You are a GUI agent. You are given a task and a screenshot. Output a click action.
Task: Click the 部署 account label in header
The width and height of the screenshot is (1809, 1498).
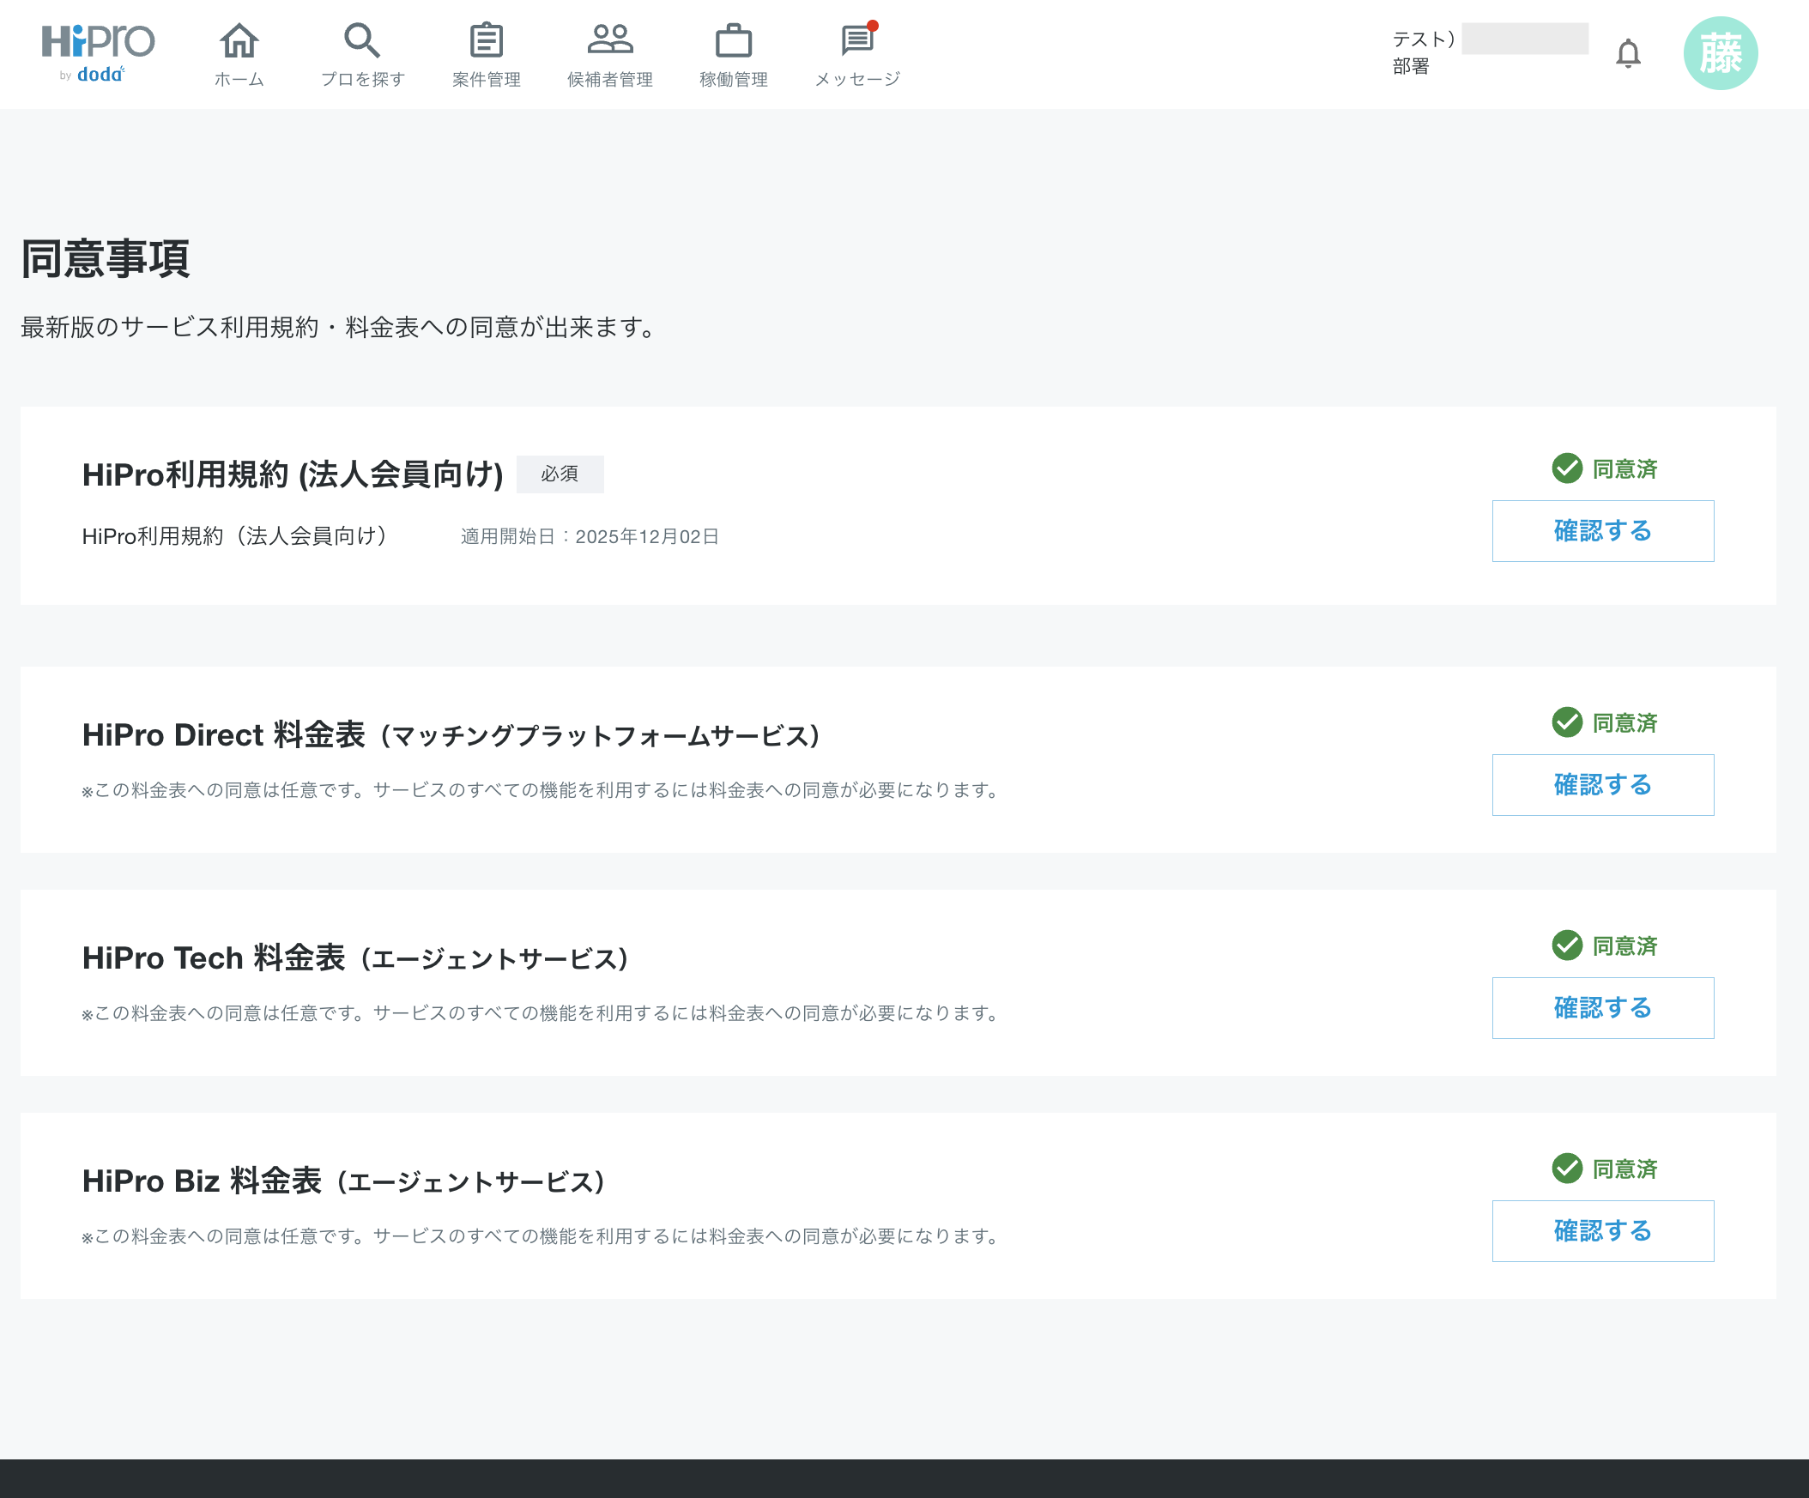pyautogui.click(x=1411, y=66)
